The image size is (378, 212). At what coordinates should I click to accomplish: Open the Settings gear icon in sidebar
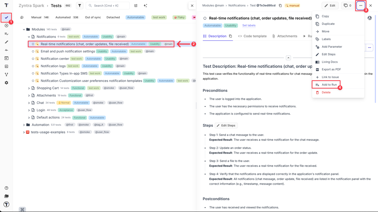tap(6, 83)
